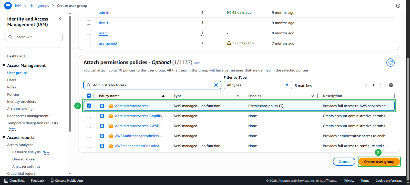
Task: Open Cookie preferences in the footer
Action: 389,181
